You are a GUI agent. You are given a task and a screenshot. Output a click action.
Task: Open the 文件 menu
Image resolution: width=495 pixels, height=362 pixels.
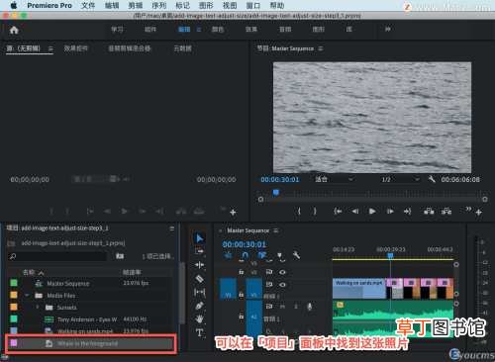(88, 6)
